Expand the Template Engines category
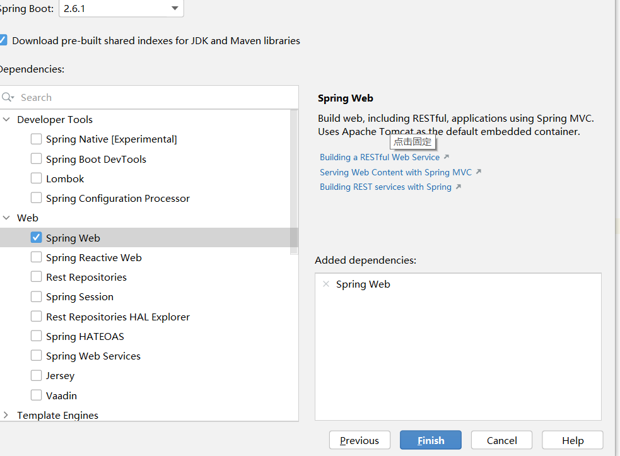Viewport: 620px width, 456px height. [x=6, y=415]
